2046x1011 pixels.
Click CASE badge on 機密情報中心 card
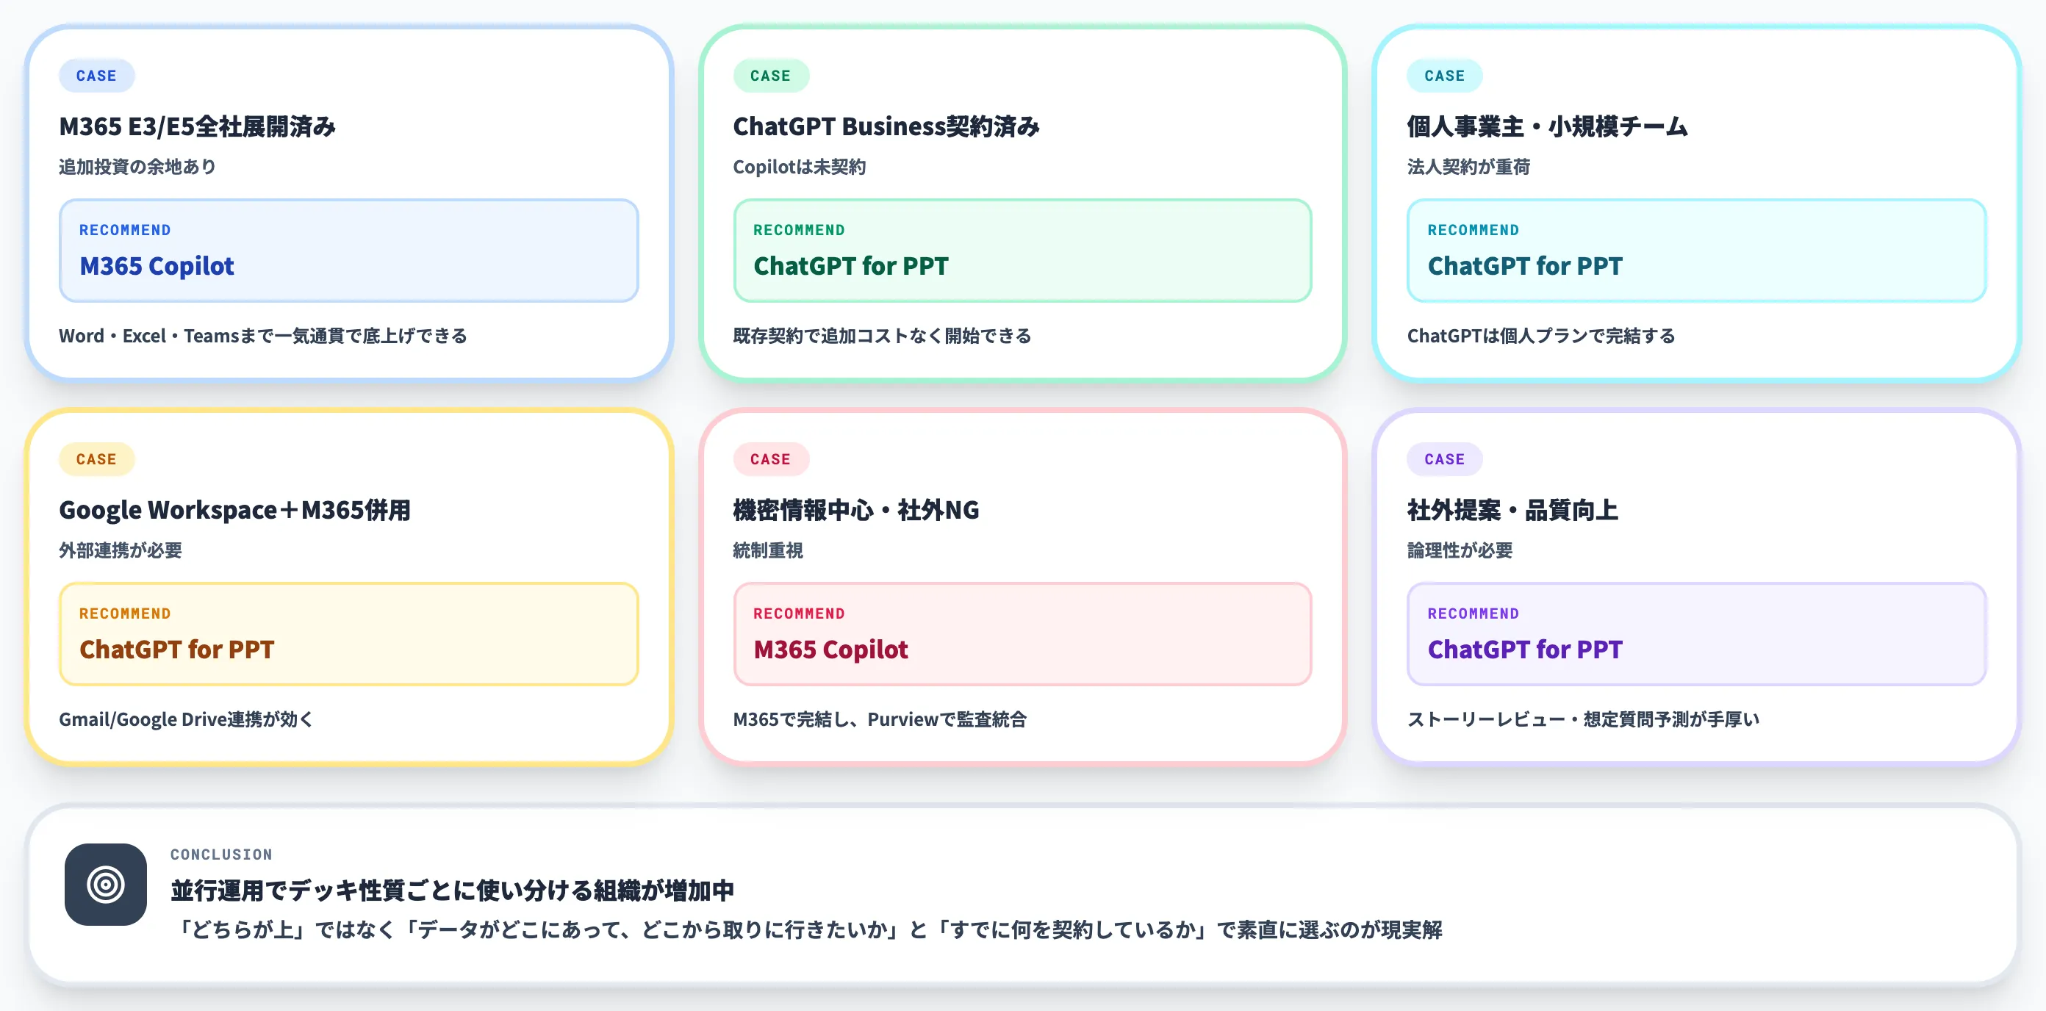pyautogui.click(x=770, y=459)
